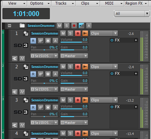Click track 1 SD3 instrument logo
This screenshot has width=151, height=139.
click(21, 45)
